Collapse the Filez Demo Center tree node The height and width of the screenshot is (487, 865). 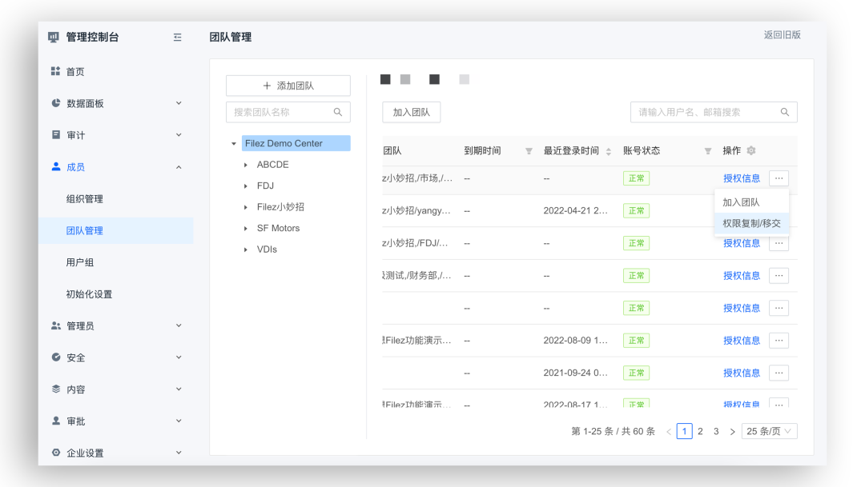point(233,144)
